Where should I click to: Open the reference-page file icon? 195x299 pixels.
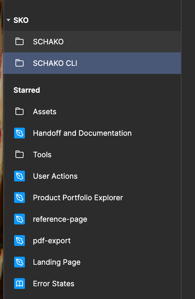pos(19,219)
